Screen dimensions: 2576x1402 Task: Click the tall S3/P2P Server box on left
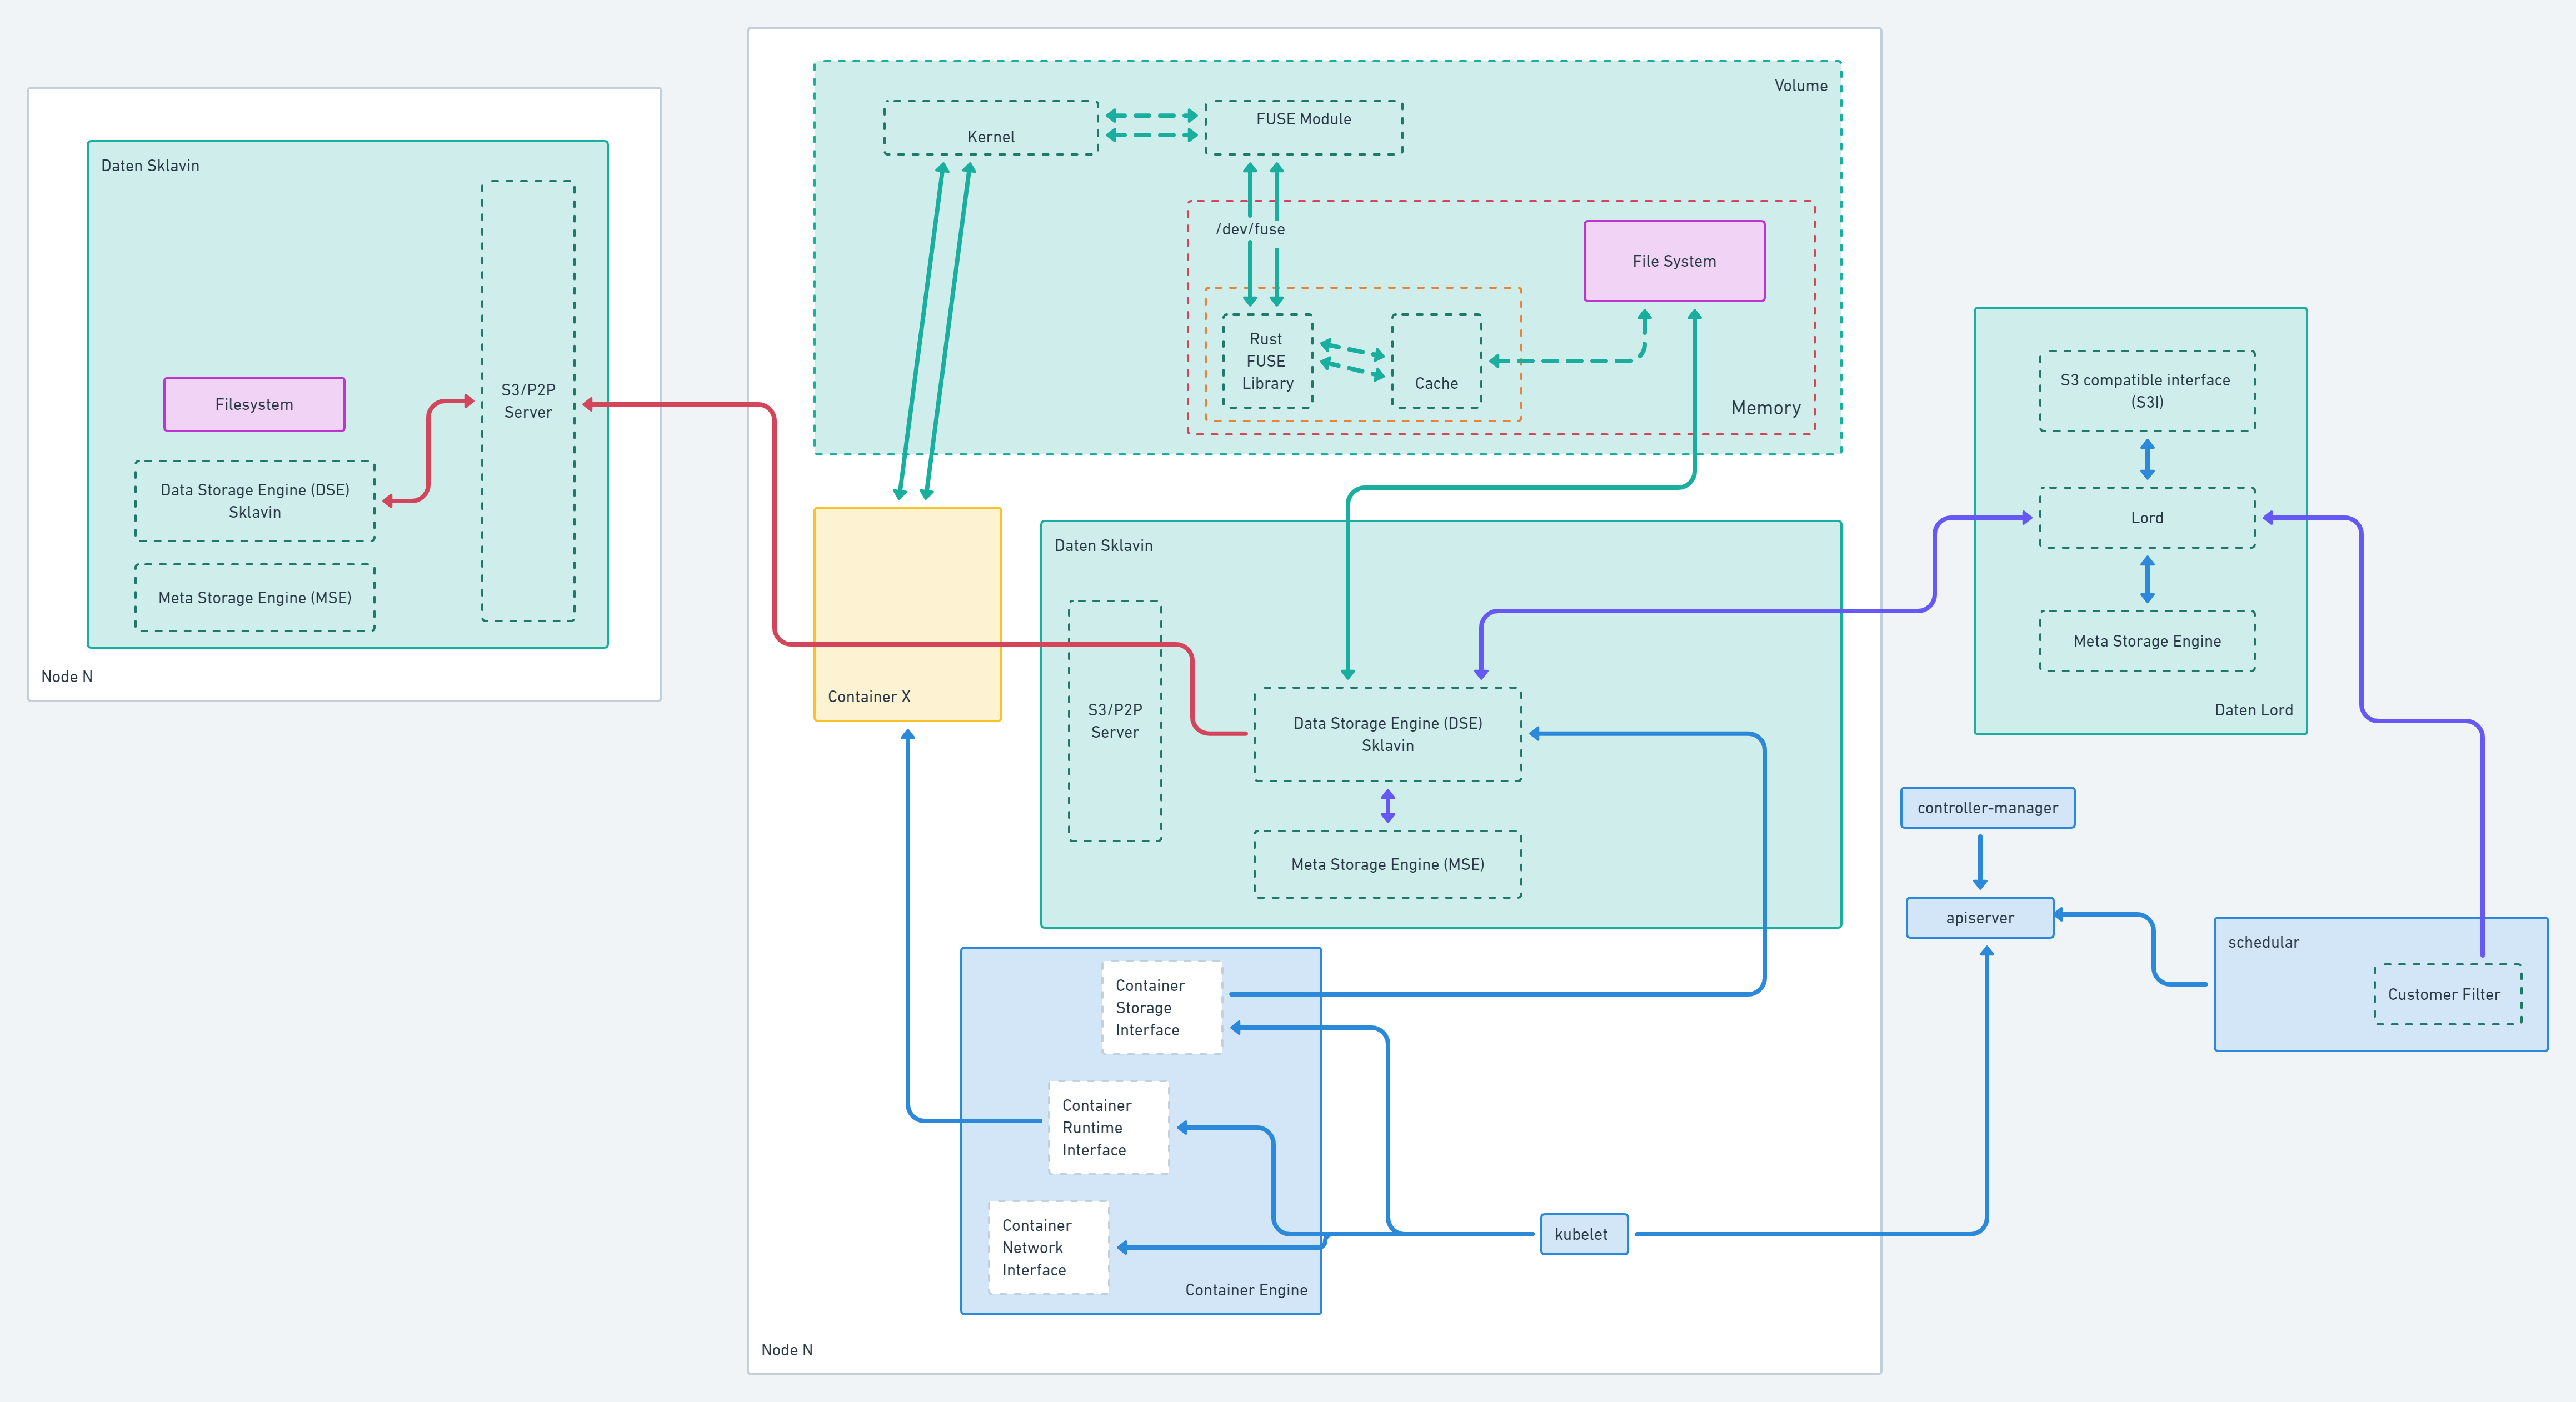[x=528, y=400]
